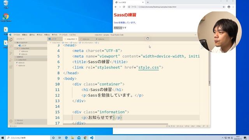This screenshot has height=140, width=249.
Task: Change file encoding UTF-8 in the status bar
Action: pyautogui.click(x=187, y=126)
